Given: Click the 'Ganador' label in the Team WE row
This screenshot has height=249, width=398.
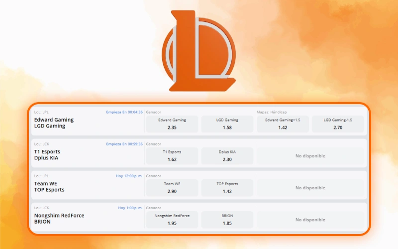Looking at the screenshot, I should coord(154,176).
